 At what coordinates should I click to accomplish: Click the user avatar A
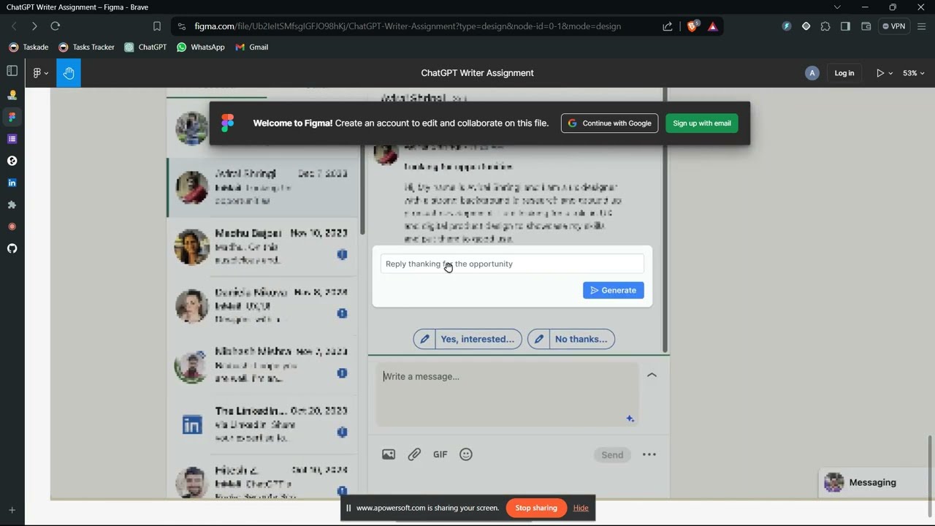point(812,73)
